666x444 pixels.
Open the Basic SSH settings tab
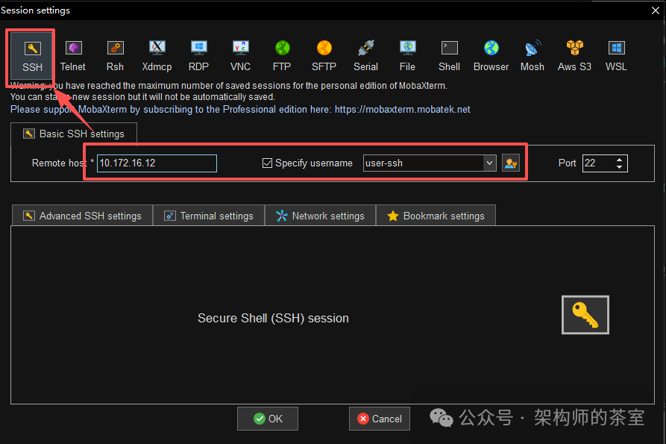point(74,134)
